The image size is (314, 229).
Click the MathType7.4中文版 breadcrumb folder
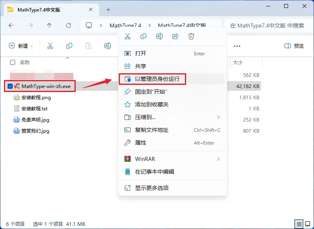point(182,25)
